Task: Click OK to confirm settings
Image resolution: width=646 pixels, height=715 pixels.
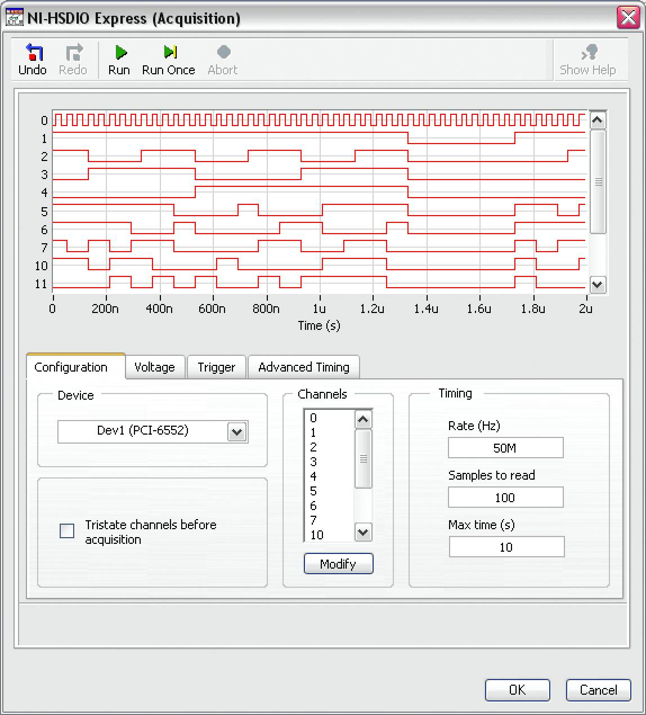Action: (517, 690)
